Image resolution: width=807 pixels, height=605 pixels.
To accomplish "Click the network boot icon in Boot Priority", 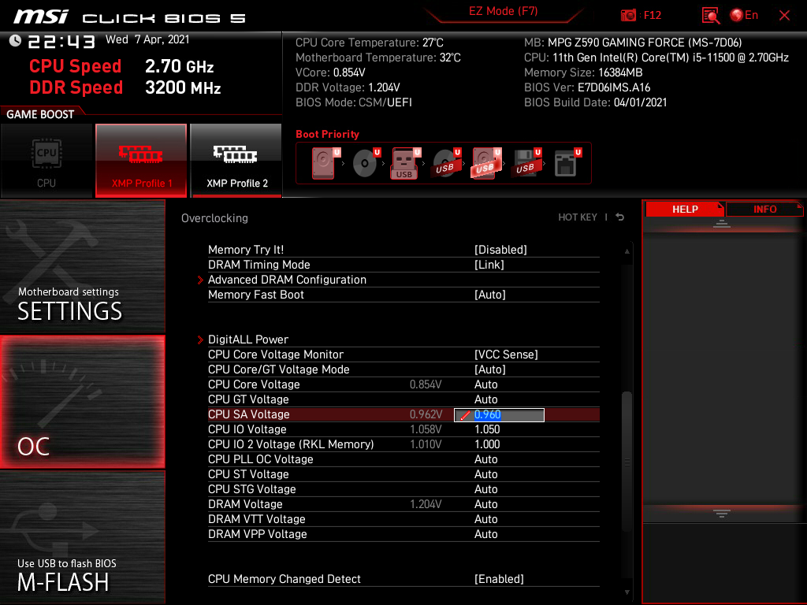I will (564, 161).
